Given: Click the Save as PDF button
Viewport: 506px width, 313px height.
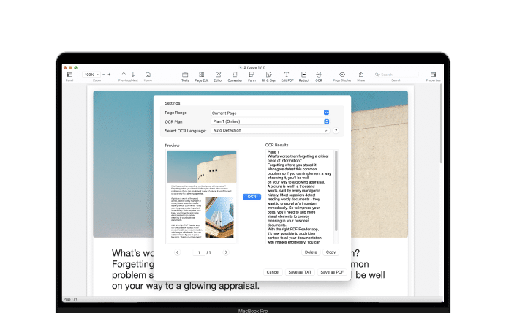Looking at the screenshot, I should point(331,271).
